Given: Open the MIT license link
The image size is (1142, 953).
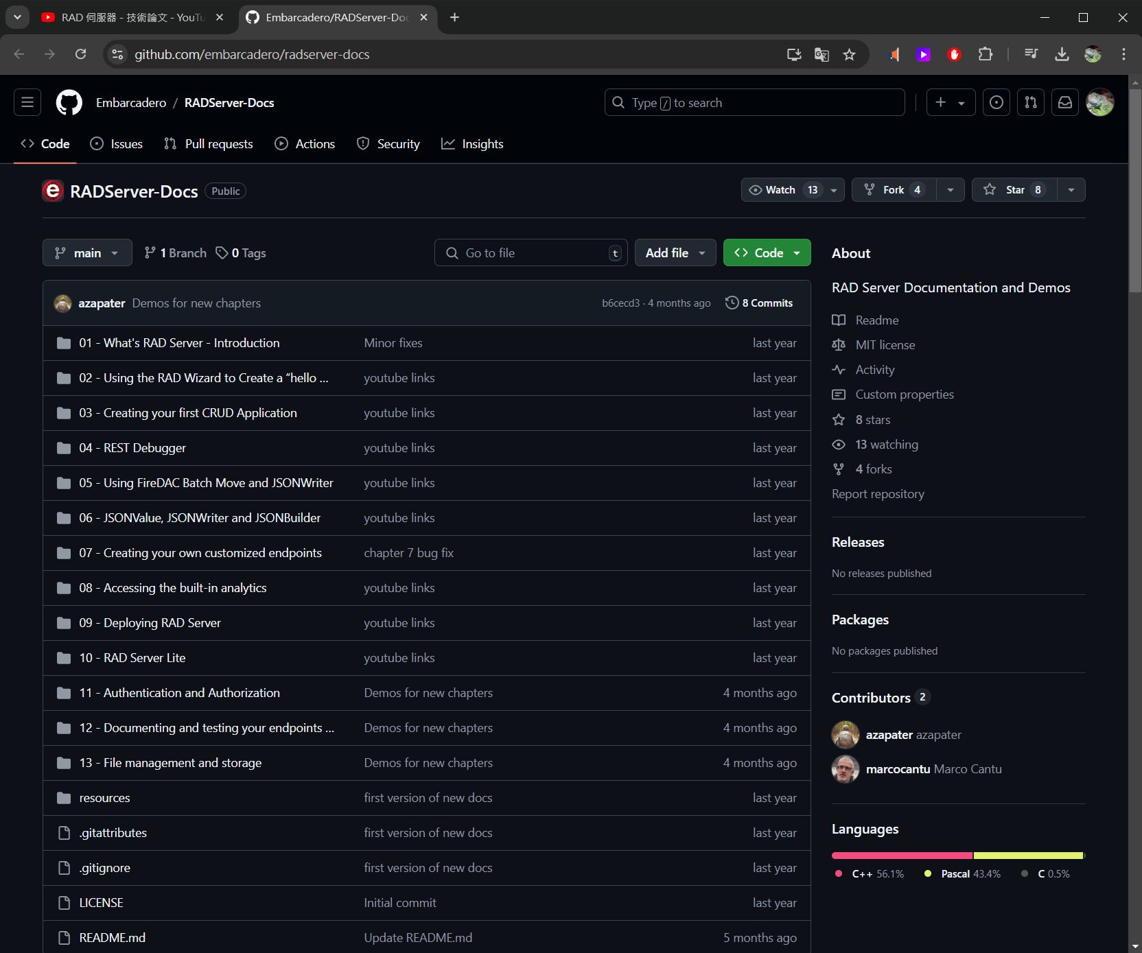Looking at the screenshot, I should (x=885, y=345).
